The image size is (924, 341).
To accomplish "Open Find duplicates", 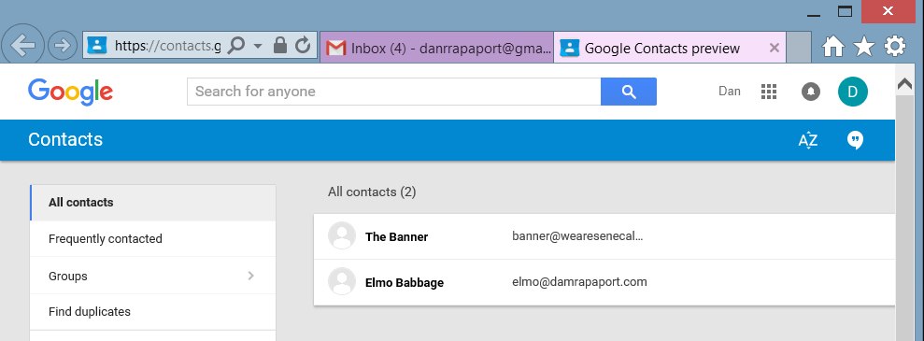I will 152,311.
